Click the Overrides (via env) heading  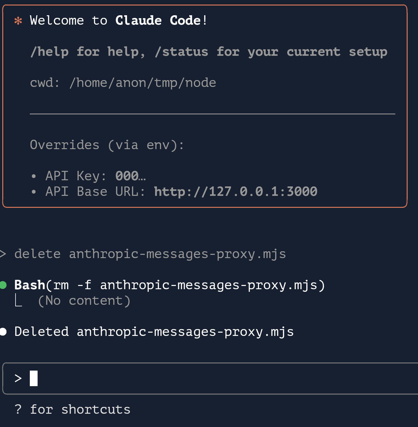[107, 145]
